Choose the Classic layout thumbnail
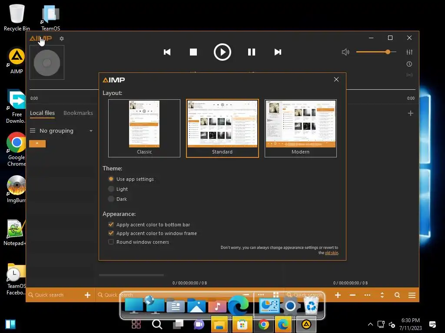The height and width of the screenshot is (333, 445). pos(144,128)
